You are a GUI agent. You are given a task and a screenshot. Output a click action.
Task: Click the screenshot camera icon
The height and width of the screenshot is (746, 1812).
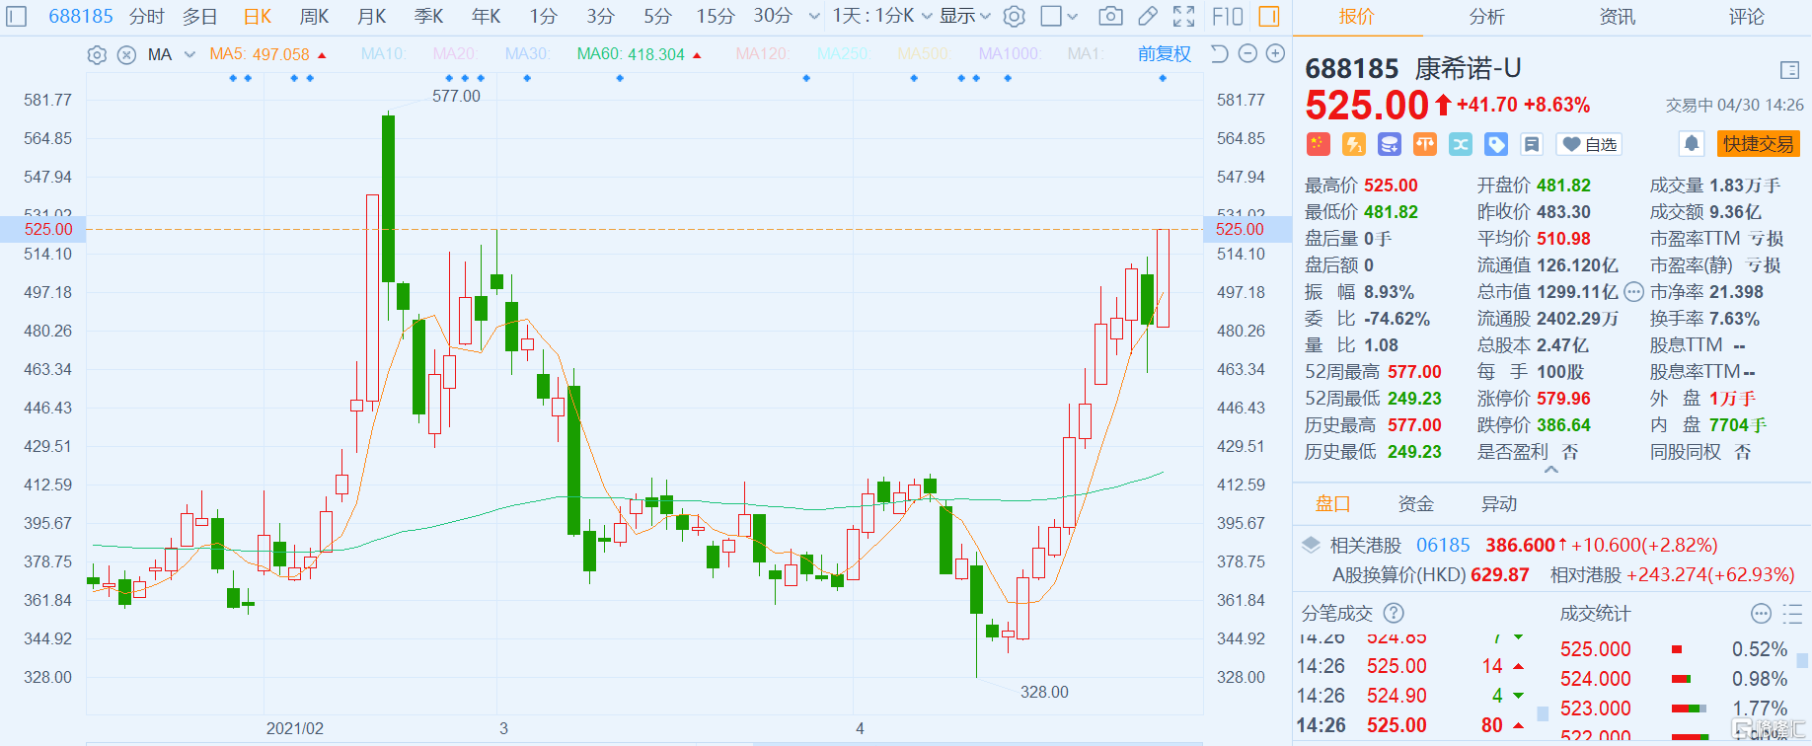1110,17
